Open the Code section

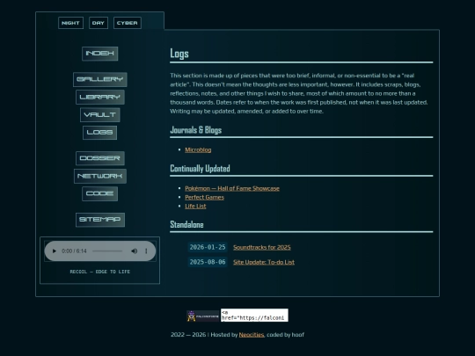tap(100, 193)
